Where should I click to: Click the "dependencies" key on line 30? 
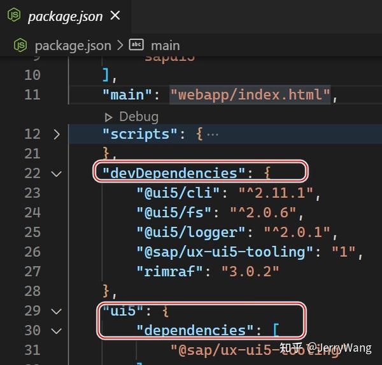tap(195, 331)
